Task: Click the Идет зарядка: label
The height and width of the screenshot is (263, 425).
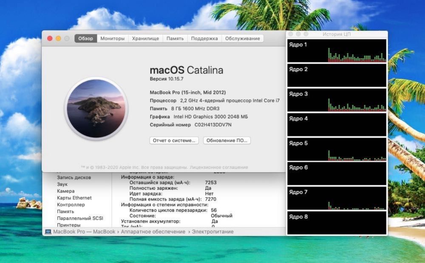Action: (x=146, y=194)
